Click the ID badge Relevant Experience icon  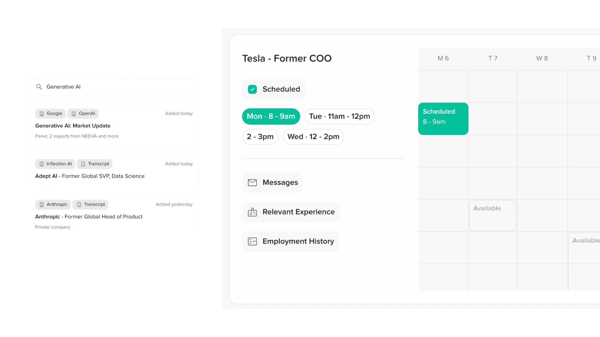pyautogui.click(x=252, y=212)
